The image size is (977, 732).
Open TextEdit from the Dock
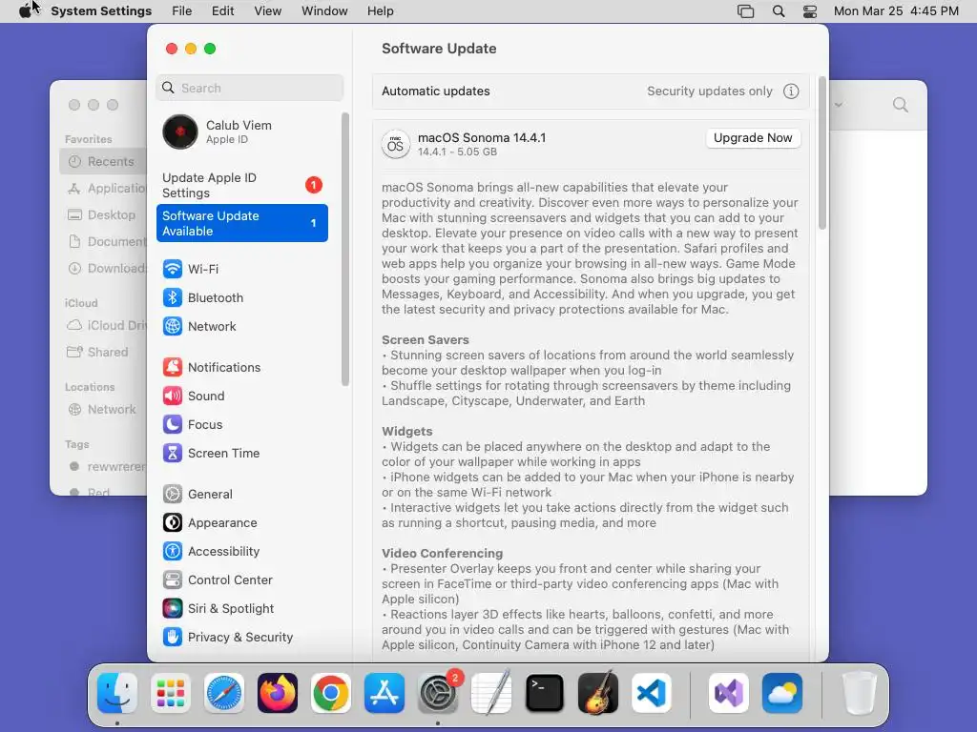pyautogui.click(x=491, y=693)
